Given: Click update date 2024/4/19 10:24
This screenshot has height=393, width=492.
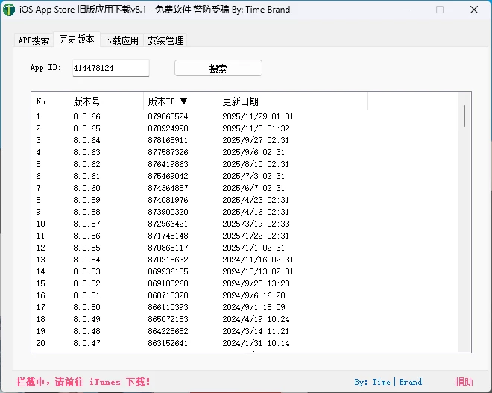Looking at the screenshot, I should (x=256, y=319).
